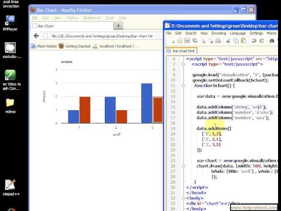This screenshot has height=211, width=281.
Task: Click Undo arrow in Notepad++ toolbar
Action: (254, 40)
